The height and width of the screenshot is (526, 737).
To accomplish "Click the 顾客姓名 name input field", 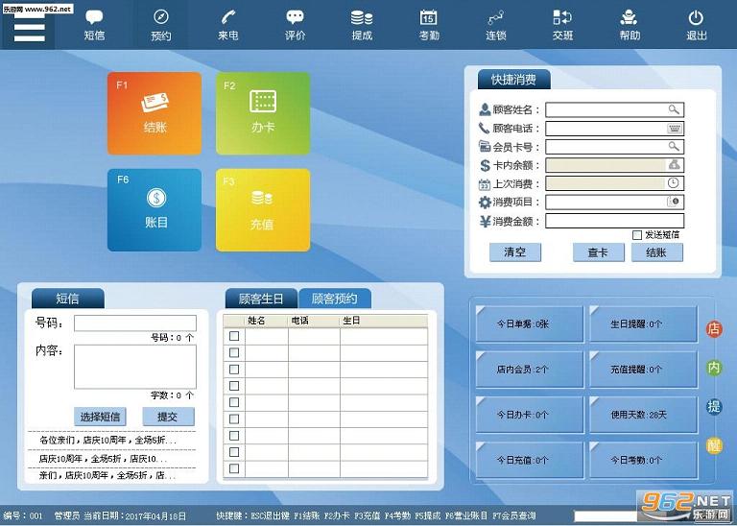I will (x=615, y=109).
